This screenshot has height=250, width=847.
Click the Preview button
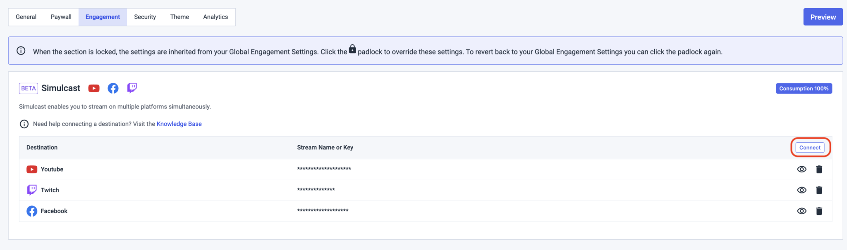click(x=823, y=17)
